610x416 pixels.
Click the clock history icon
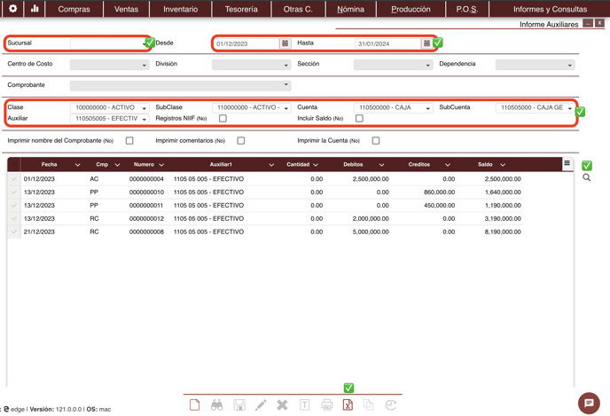click(x=391, y=405)
